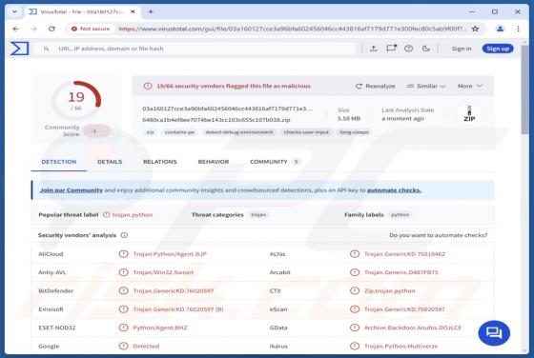The height and width of the screenshot is (358, 534).
Task: Bookmark page with the star icon
Action: click(475, 29)
